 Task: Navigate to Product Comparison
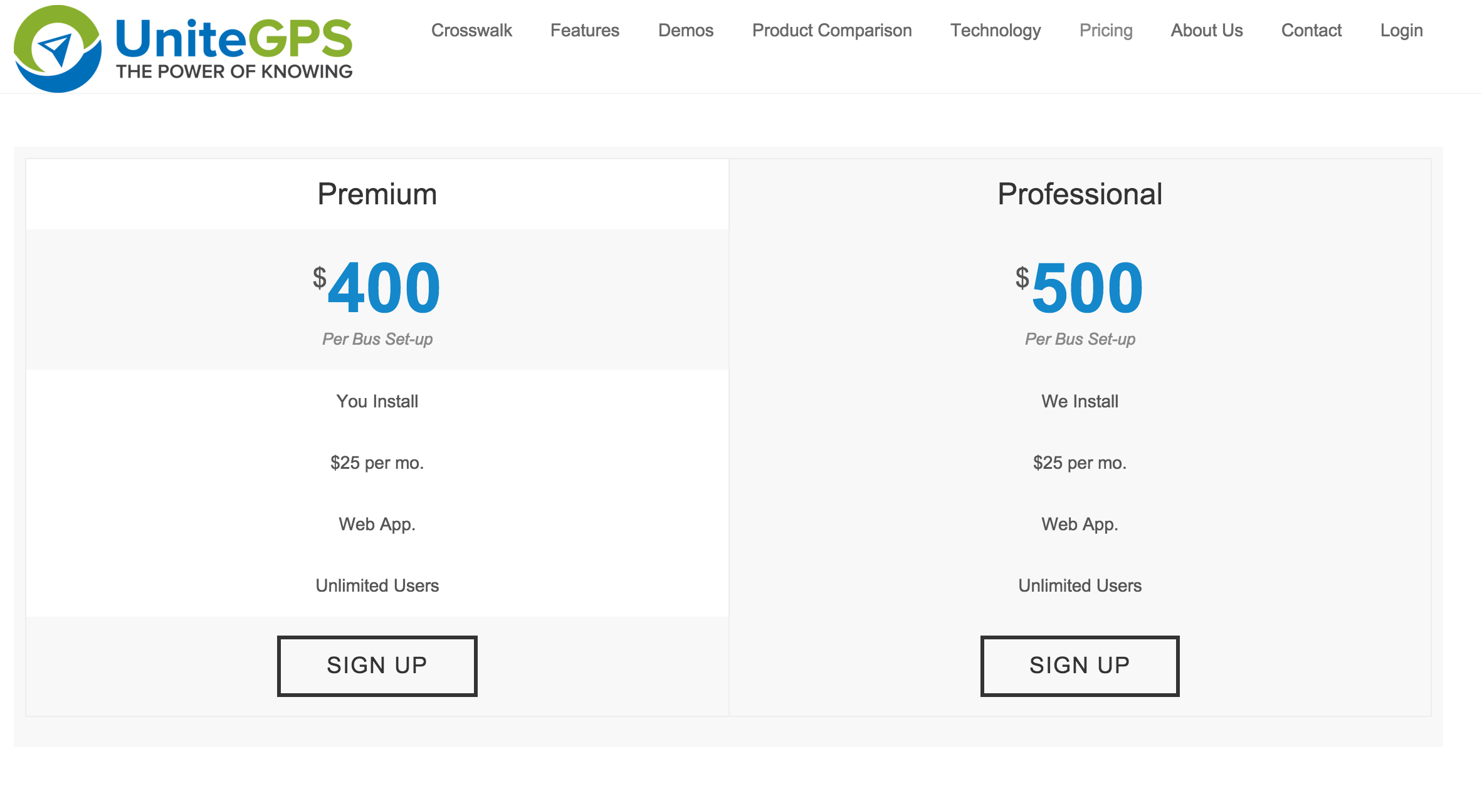coord(831,30)
